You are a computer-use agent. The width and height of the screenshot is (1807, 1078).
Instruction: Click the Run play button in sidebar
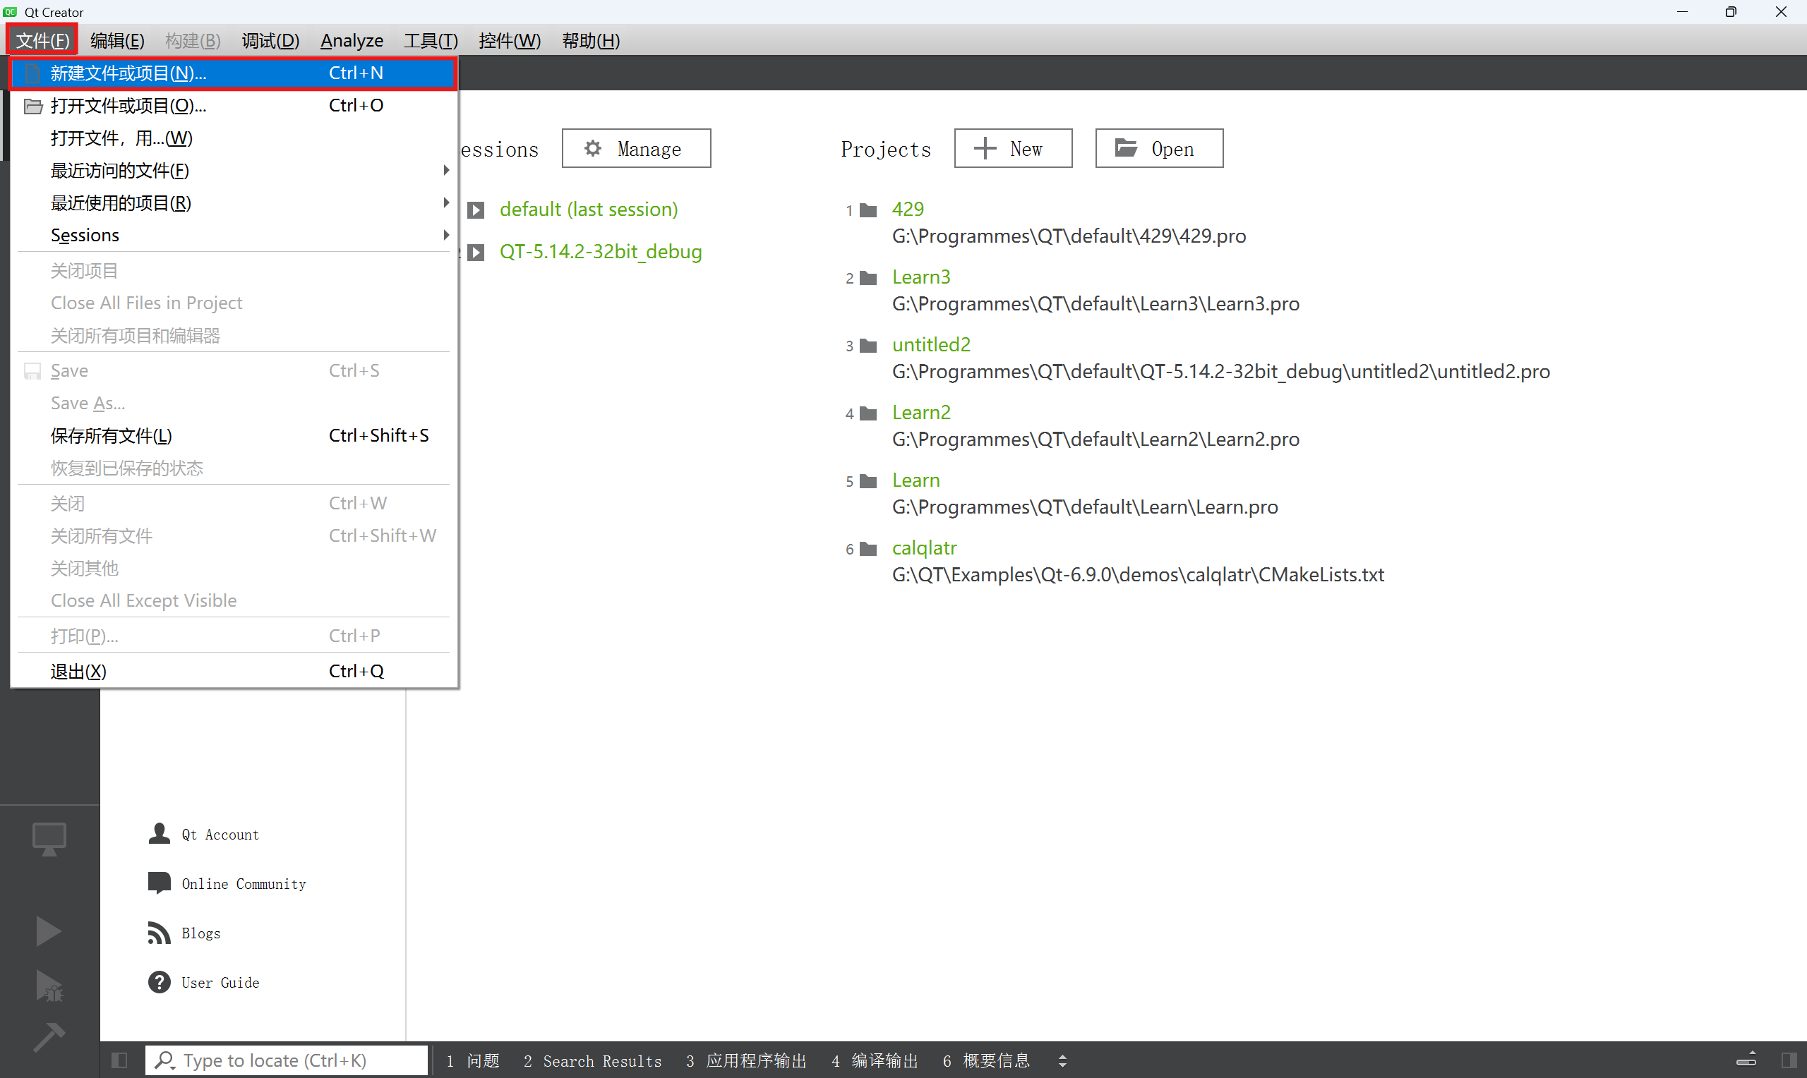pyautogui.click(x=48, y=931)
